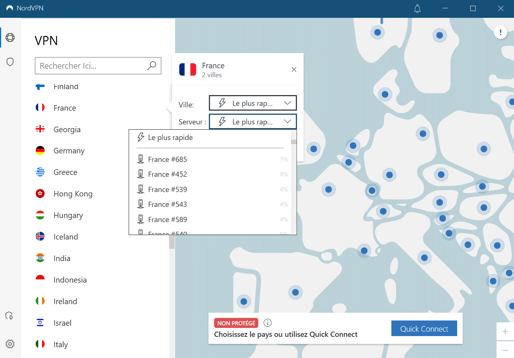Click the info icon beside NON PROTÉGÉ
The height and width of the screenshot is (358, 514).
click(x=268, y=323)
